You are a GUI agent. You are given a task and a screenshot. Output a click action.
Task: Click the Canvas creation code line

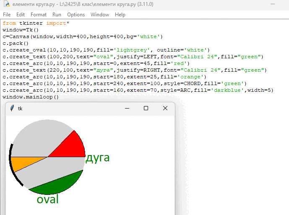pyautogui.click(x=83, y=36)
